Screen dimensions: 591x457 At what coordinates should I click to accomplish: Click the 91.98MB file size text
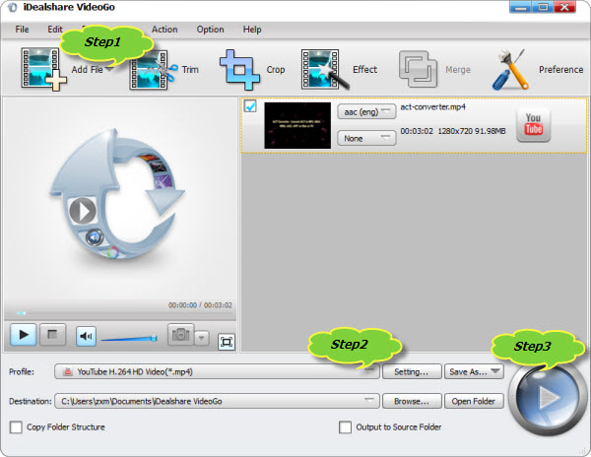tap(490, 131)
